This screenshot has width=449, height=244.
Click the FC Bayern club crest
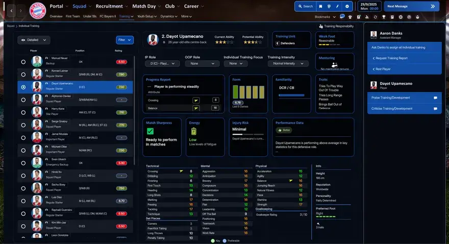click(38, 11)
